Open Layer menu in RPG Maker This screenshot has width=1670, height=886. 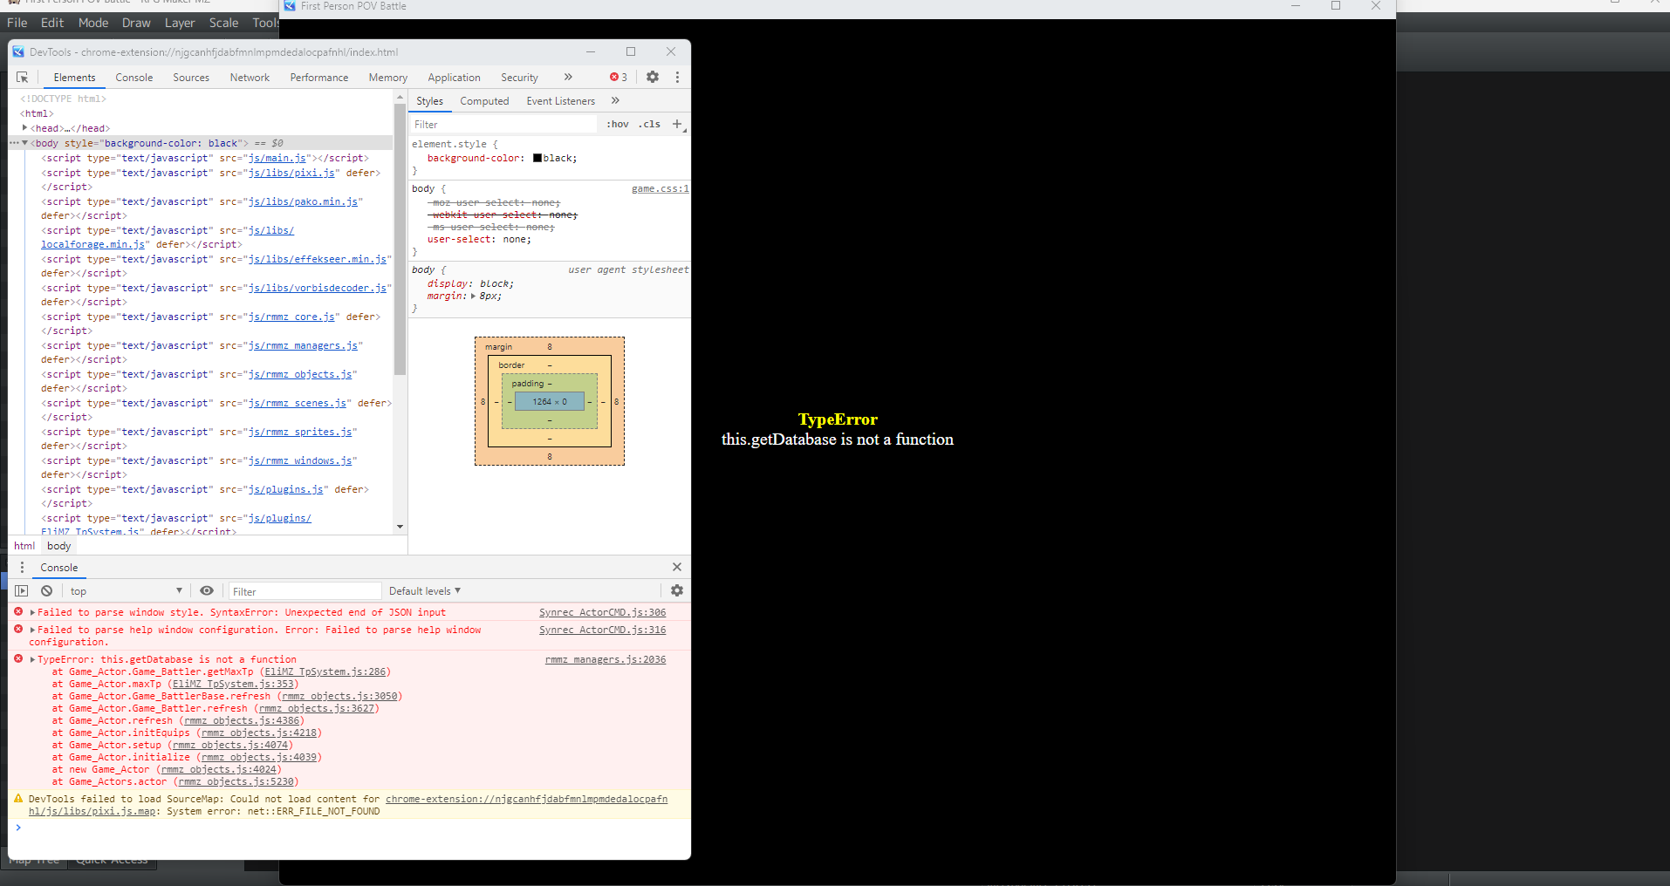click(180, 23)
